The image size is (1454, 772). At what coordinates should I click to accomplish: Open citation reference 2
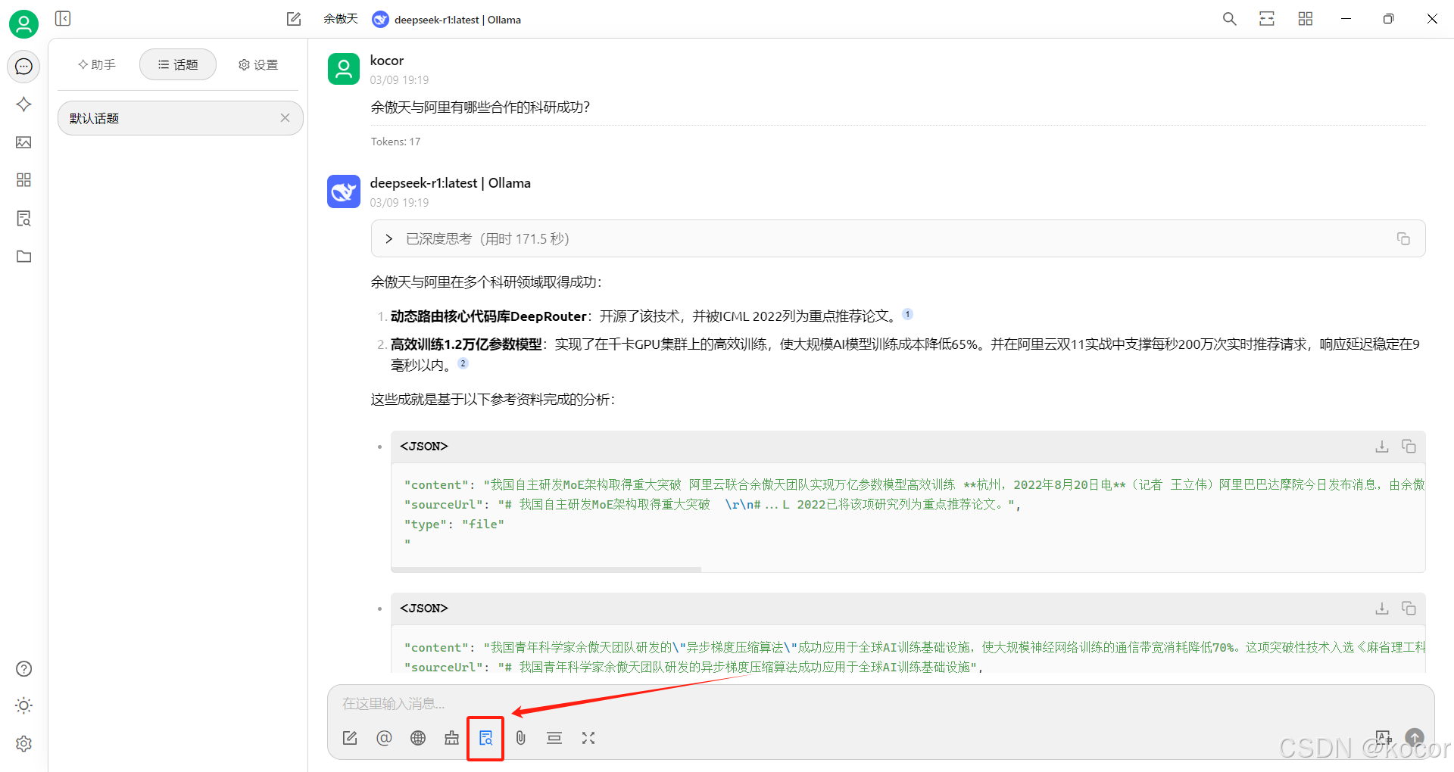463,363
